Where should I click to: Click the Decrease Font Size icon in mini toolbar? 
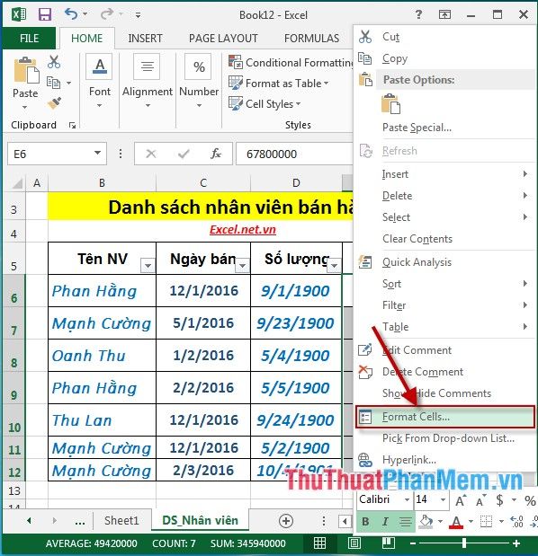tap(480, 500)
